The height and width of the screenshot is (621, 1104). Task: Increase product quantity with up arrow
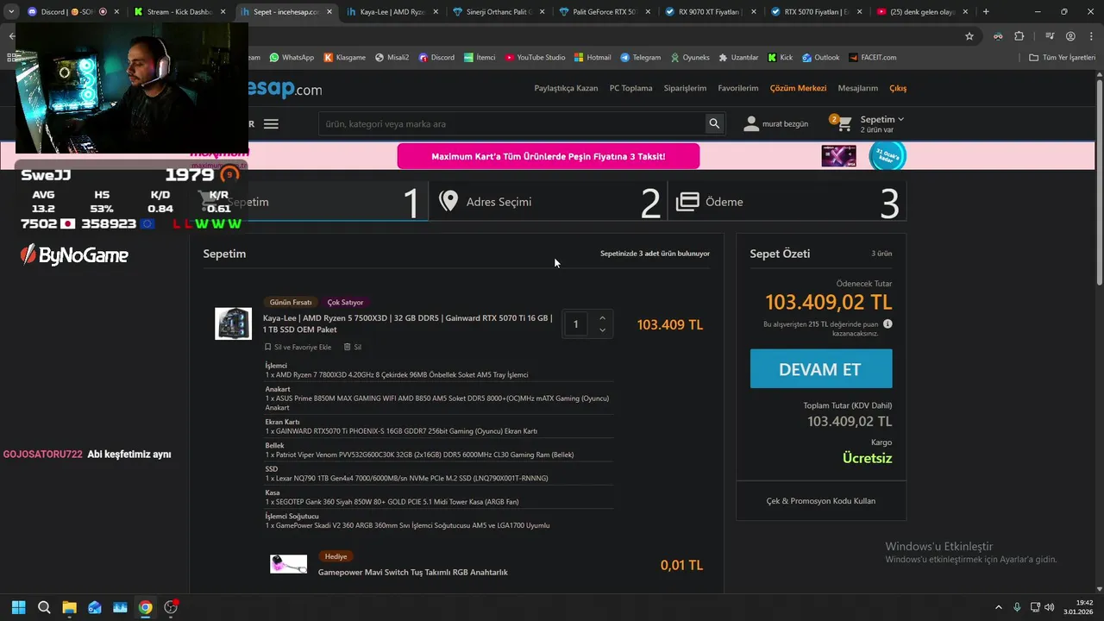[x=602, y=318]
